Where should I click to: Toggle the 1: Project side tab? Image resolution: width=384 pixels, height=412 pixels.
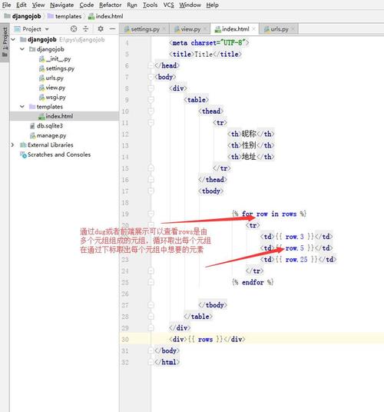pos(5,42)
